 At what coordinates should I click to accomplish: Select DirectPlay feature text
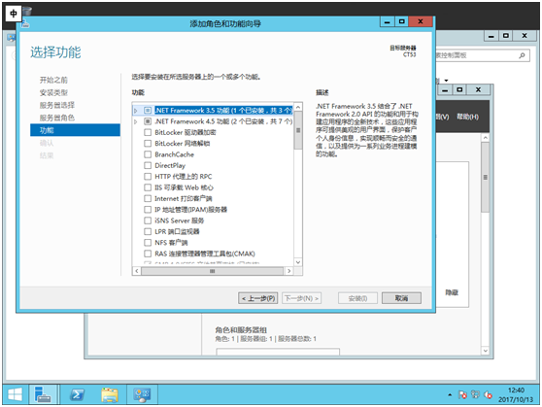(x=170, y=166)
